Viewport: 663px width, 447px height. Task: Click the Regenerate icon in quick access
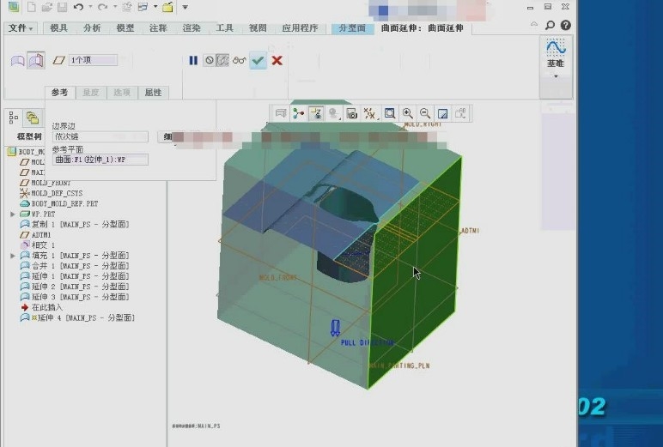pyautogui.click(x=126, y=7)
